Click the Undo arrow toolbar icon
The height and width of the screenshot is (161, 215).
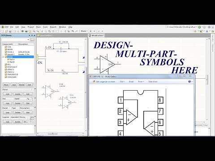tap(73, 31)
